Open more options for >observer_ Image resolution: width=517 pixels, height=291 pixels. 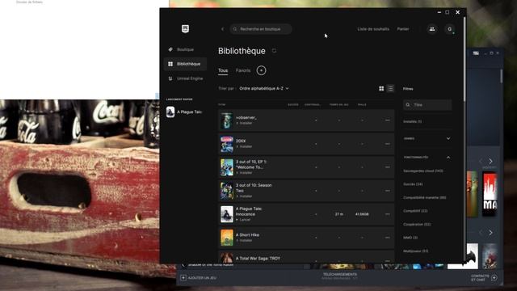pyautogui.click(x=388, y=120)
